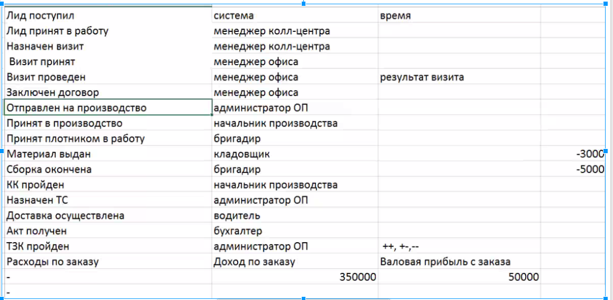
Task: Click the "время" header cell
Action: (x=458, y=16)
